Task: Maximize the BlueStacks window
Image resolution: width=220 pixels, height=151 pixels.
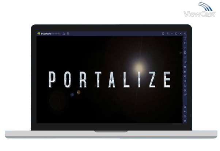Action: tap(176, 34)
